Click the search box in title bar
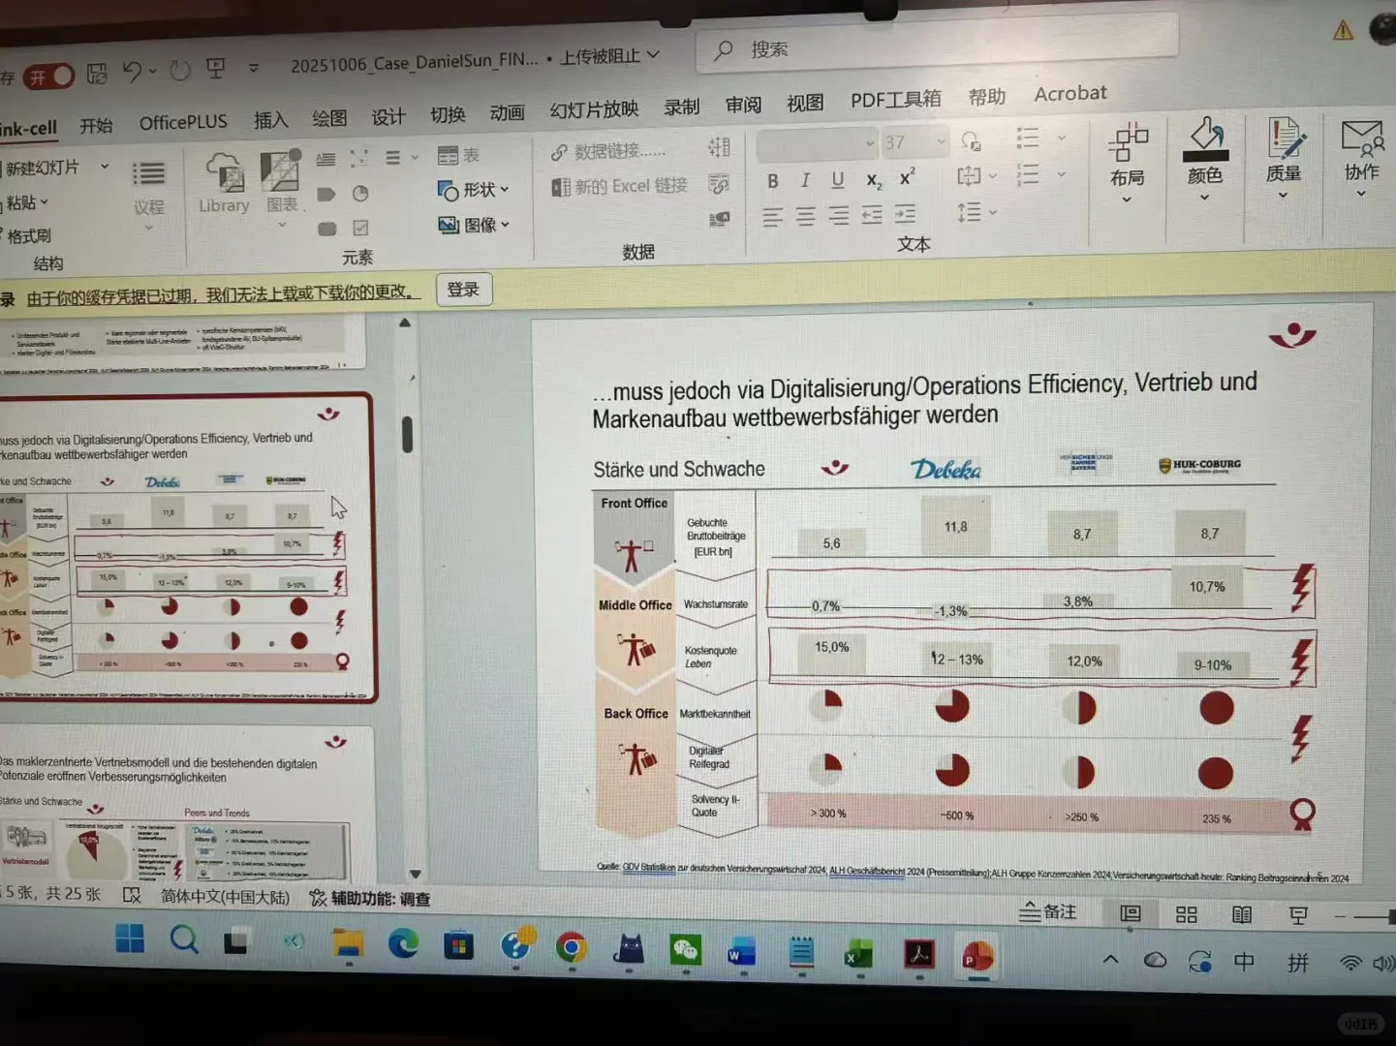Image resolution: width=1396 pixels, height=1046 pixels. point(937,46)
